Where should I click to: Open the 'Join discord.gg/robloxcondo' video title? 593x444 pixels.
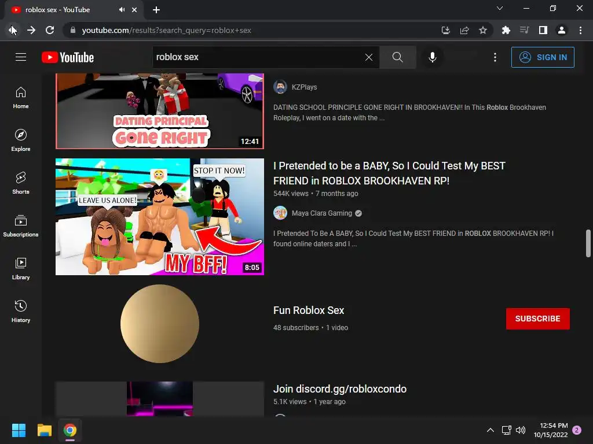pyautogui.click(x=340, y=389)
